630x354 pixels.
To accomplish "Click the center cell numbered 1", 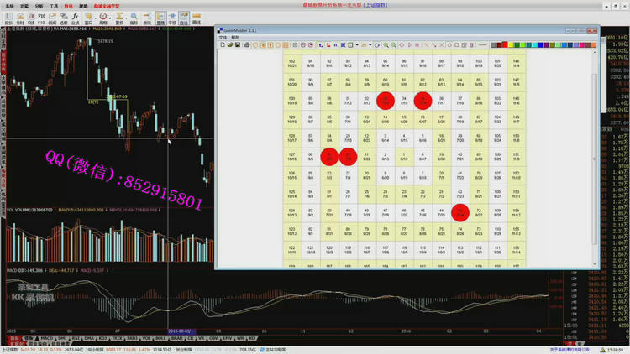I will tap(404, 157).
